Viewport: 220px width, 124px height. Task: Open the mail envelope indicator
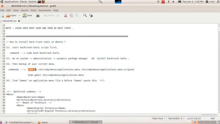tap(179, 2)
